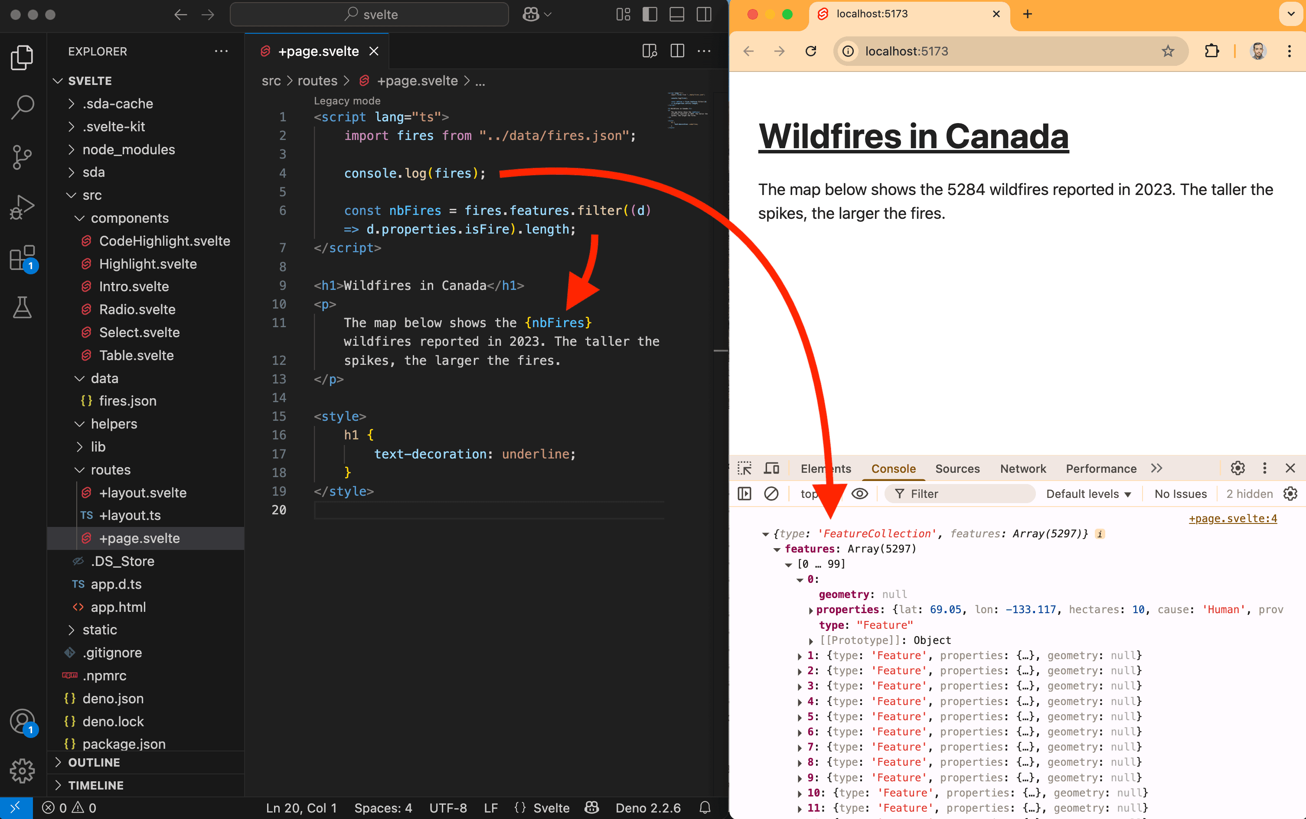Viewport: 1306px width, 819px height.
Task: Click the console Filter input
Action: pos(960,494)
